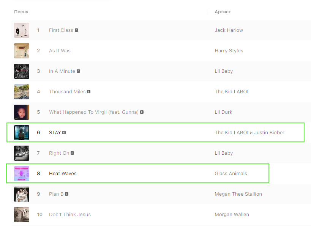Select the Plan B cover thumbnail

tap(22, 194)
